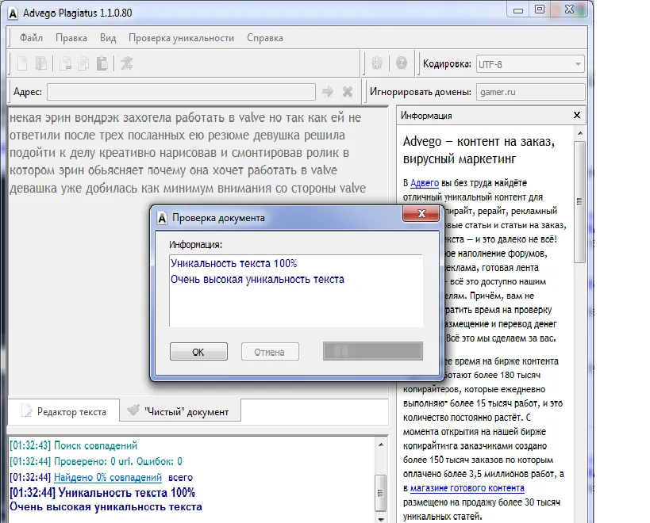Open the Проверка уникальности menu
This screenshot has height=523, width=650.
[181, 37]
